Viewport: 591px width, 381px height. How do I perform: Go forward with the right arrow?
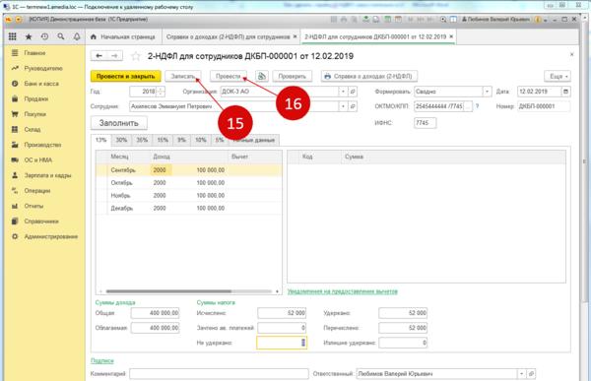(114, 56)
